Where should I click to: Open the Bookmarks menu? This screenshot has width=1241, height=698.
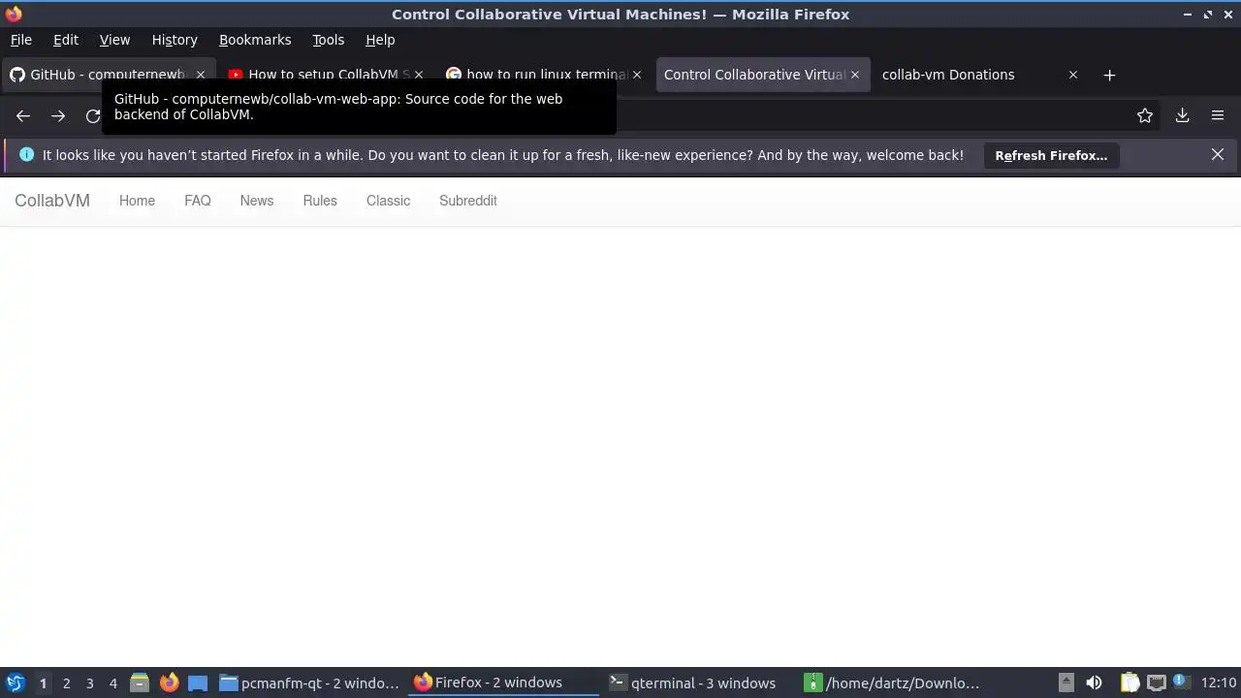255,40
